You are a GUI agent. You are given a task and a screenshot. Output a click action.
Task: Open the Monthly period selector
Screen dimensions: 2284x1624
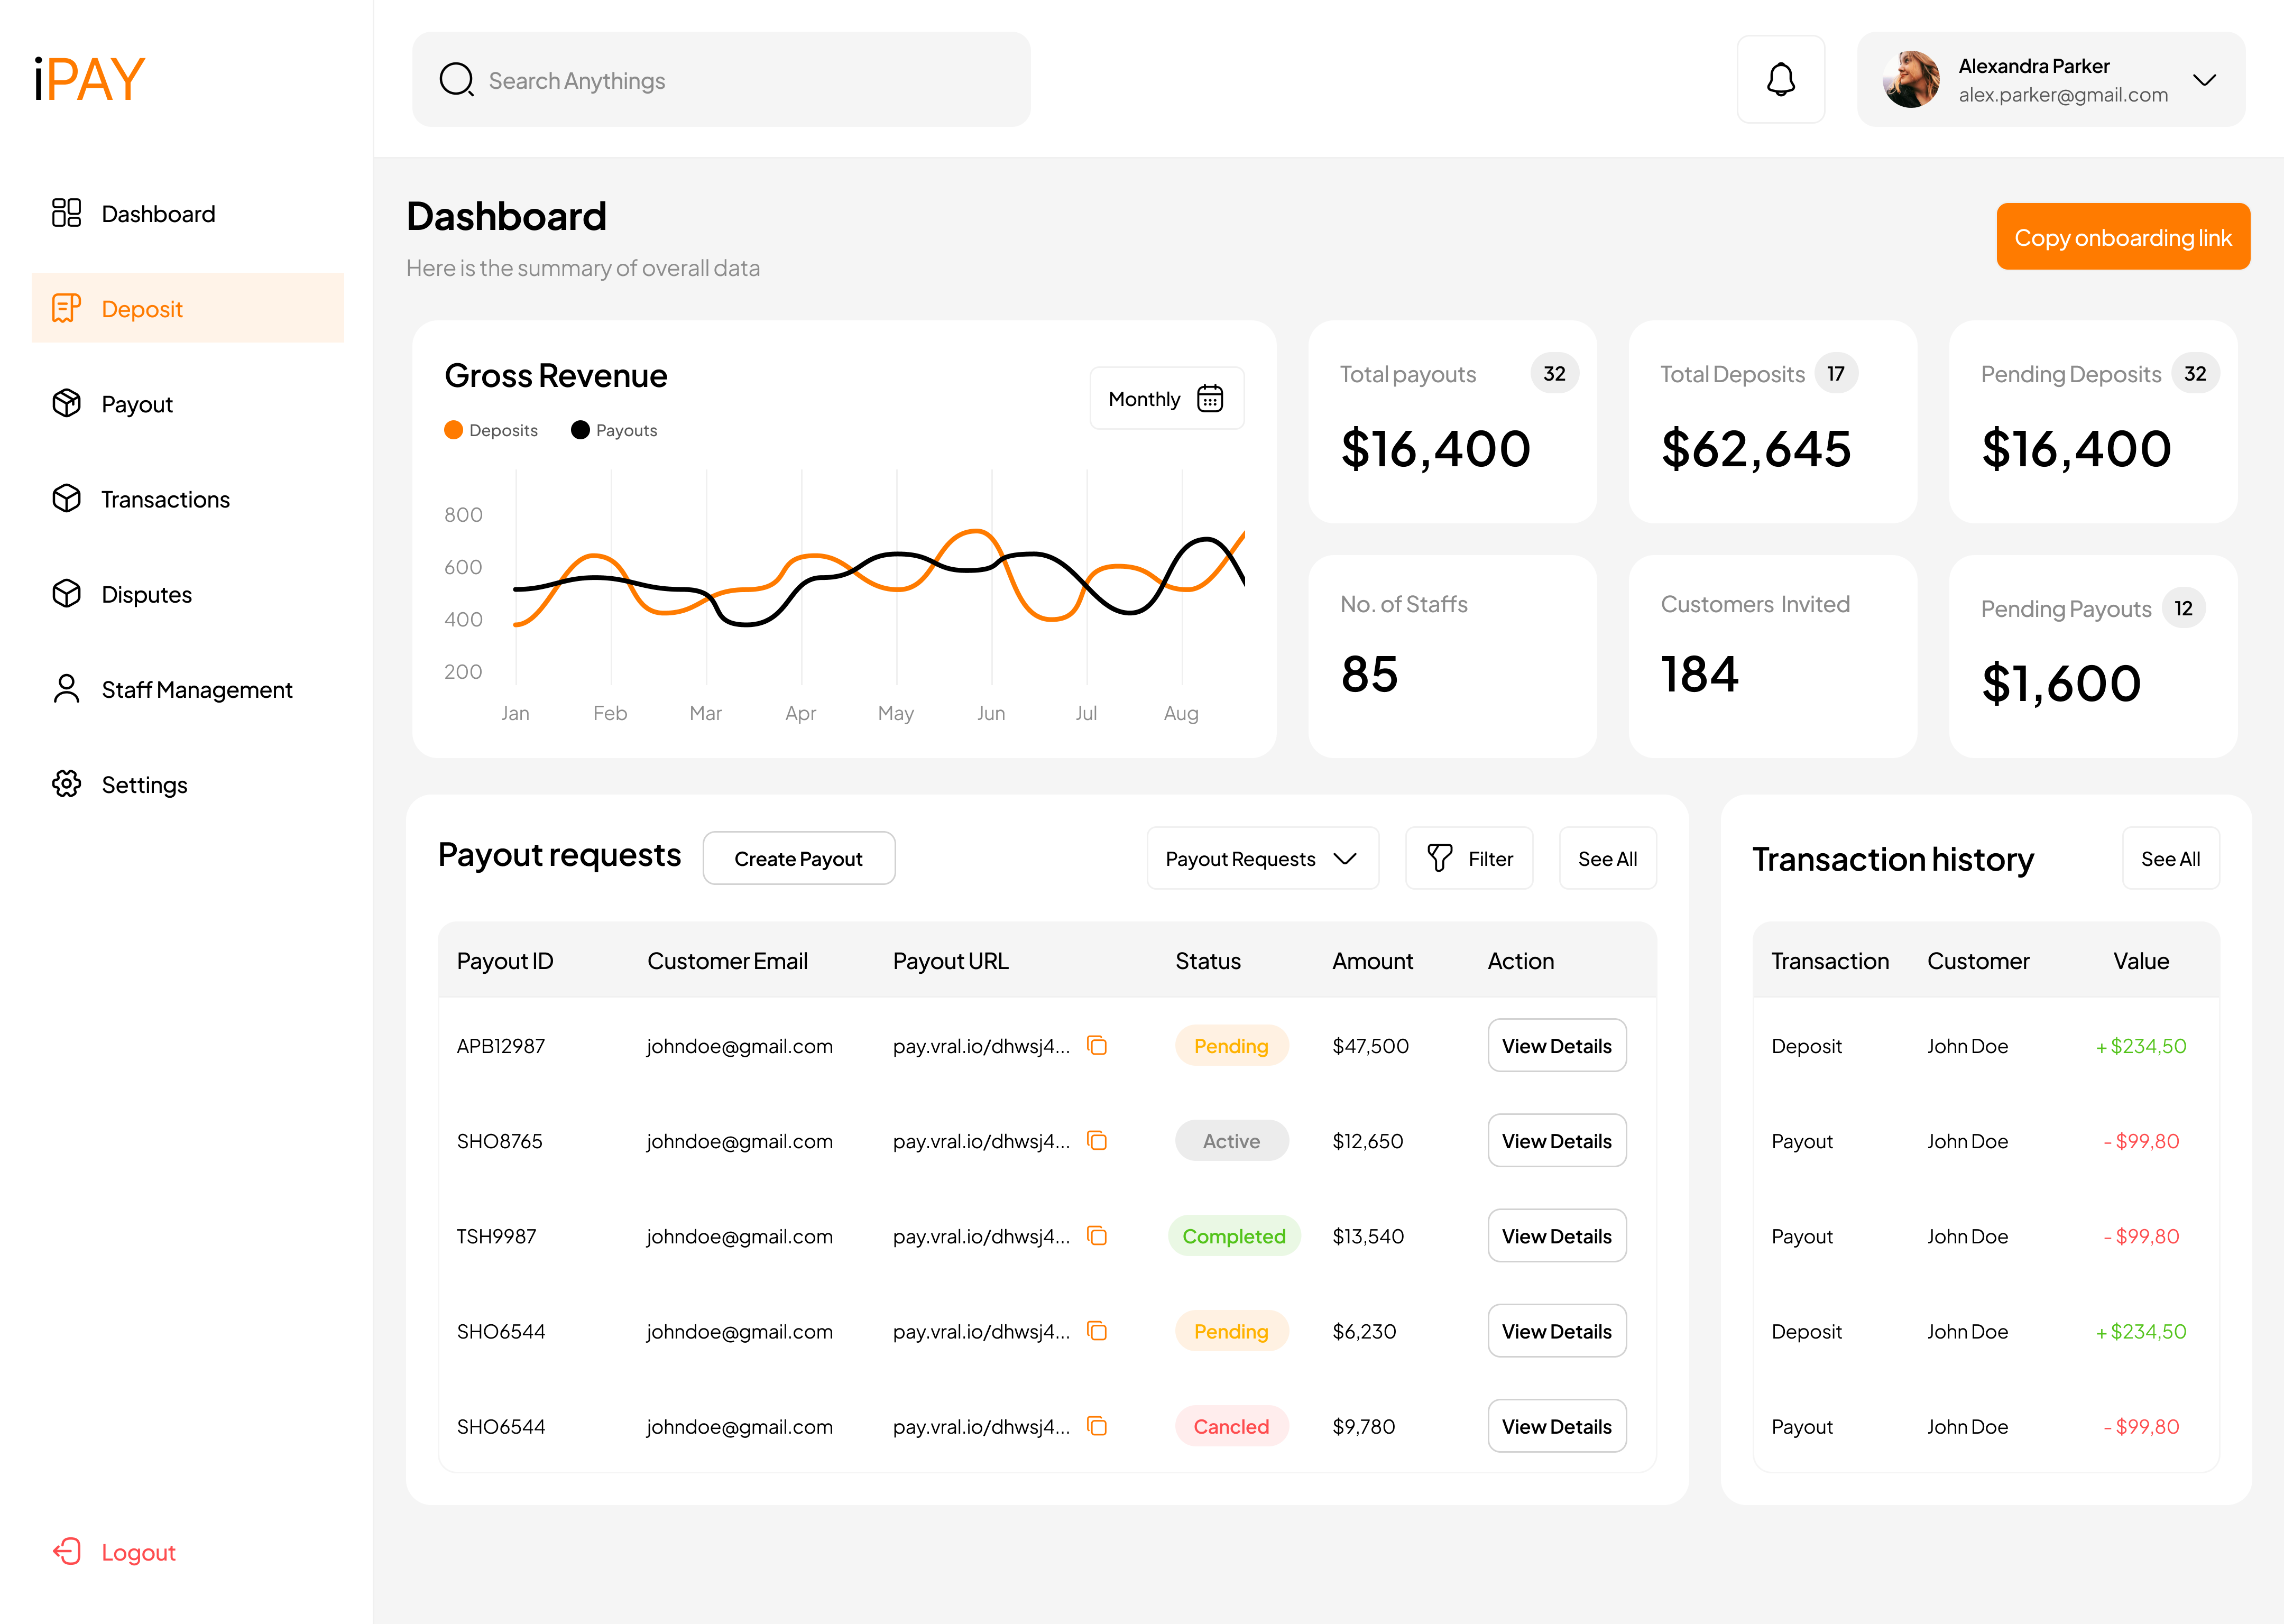click(1166, 398)
